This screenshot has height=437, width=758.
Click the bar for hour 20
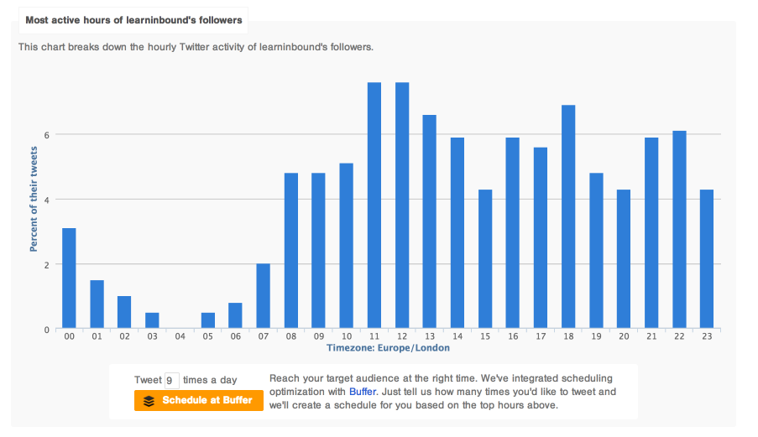tap(624, 259)
